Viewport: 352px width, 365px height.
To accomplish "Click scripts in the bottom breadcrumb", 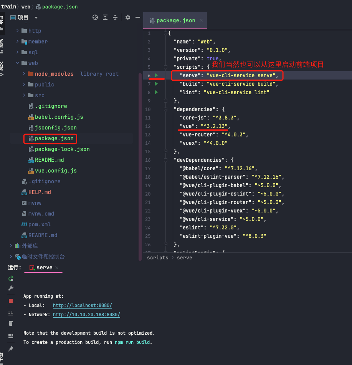I will (x=157, y=258).
